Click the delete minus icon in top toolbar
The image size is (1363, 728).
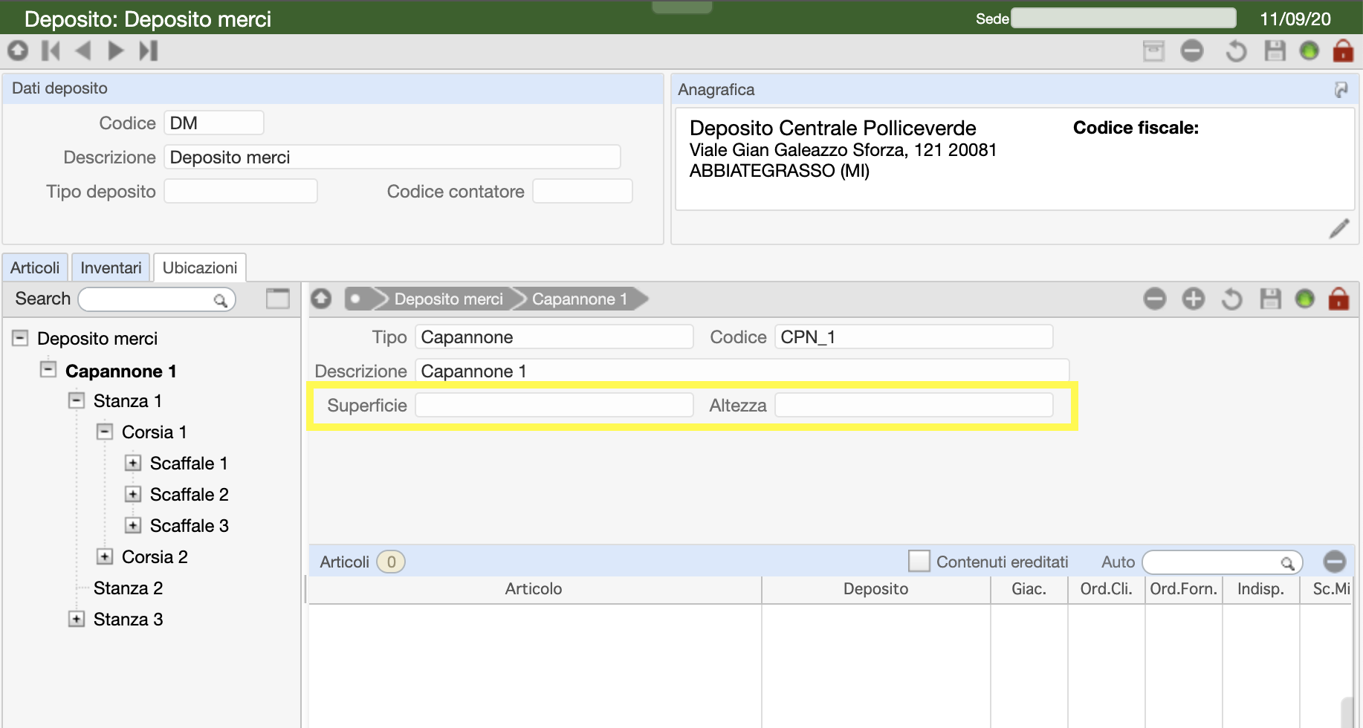click(x=1192, y=51)
